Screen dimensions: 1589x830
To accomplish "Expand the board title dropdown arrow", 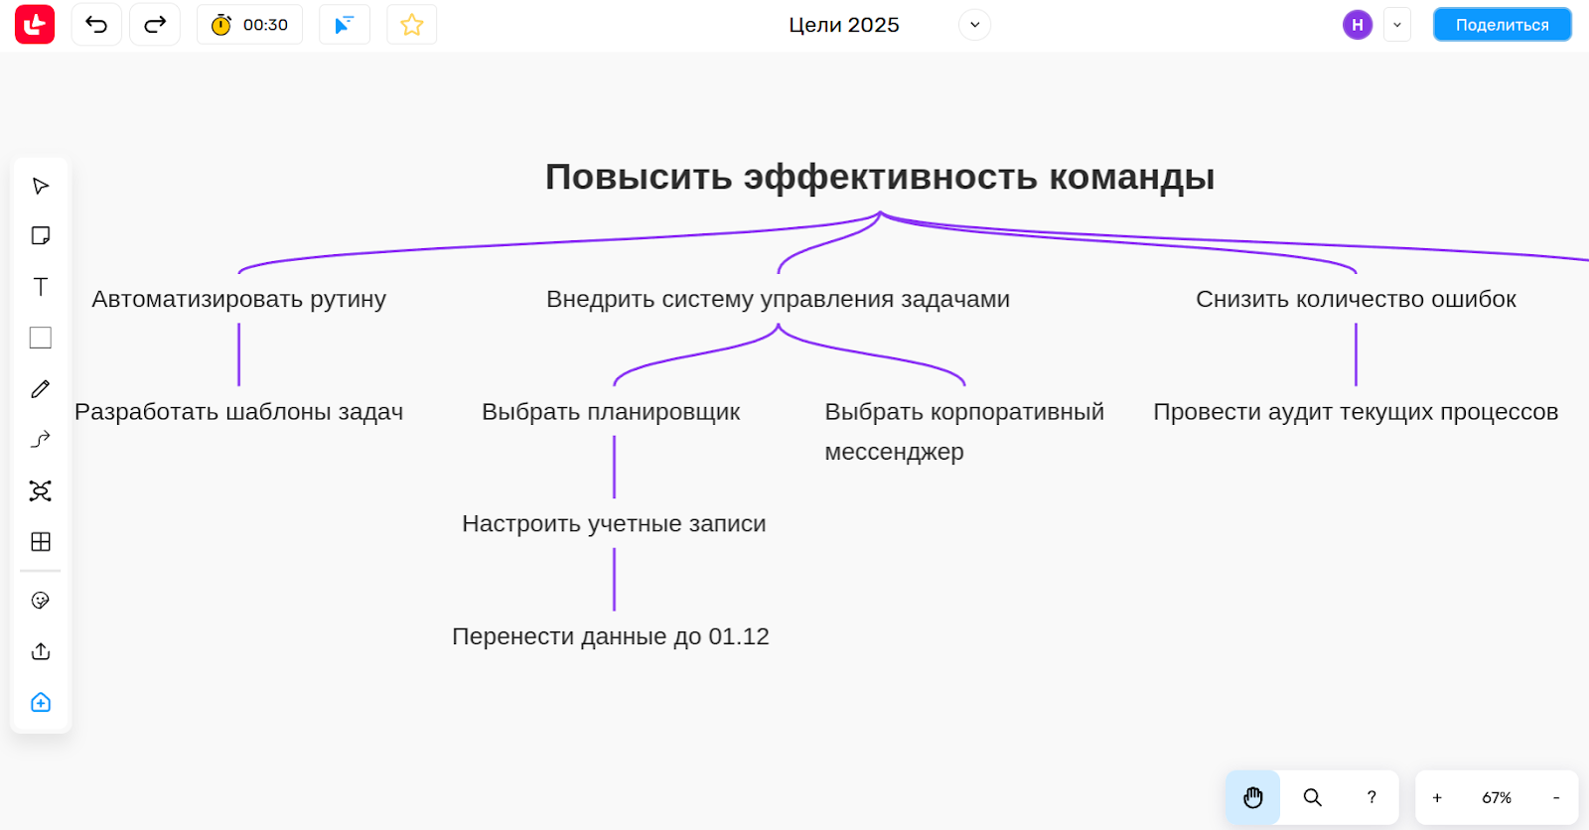I will (975, 25).
